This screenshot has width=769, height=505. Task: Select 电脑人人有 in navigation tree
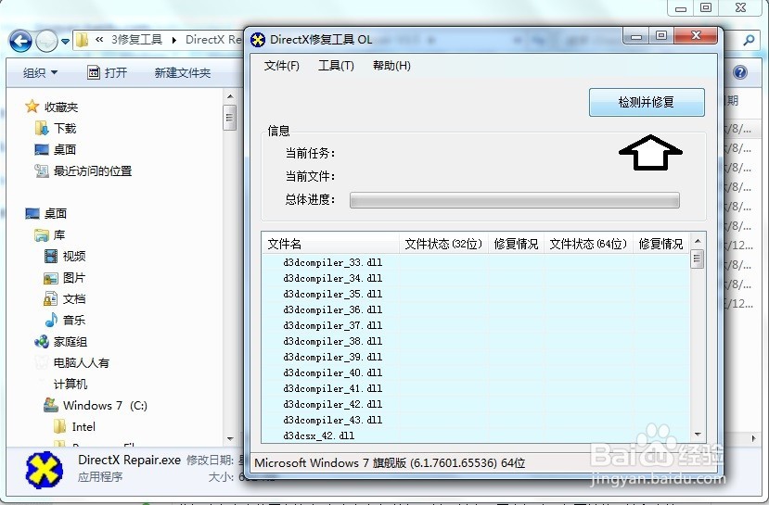point(82,363)
